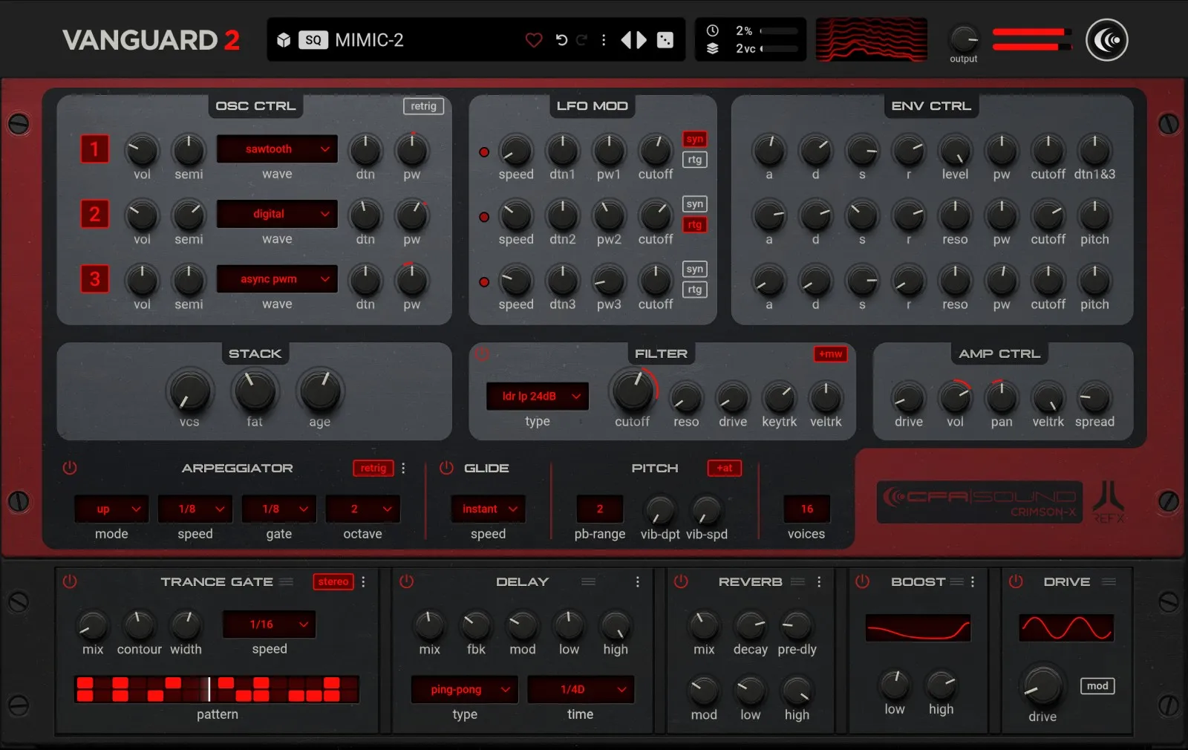Click the Trance Gate stereo button
The width and height of the screenshot is (1188, 750).
(x=333, y=581)
